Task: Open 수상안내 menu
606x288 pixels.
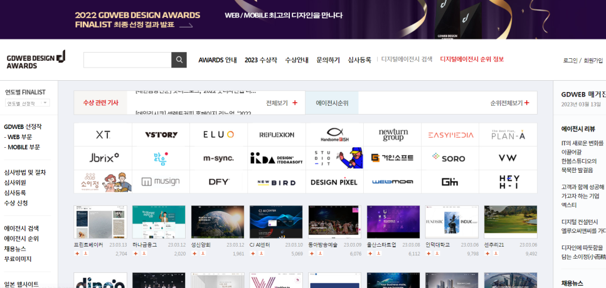Action: [x=297, y=59]
